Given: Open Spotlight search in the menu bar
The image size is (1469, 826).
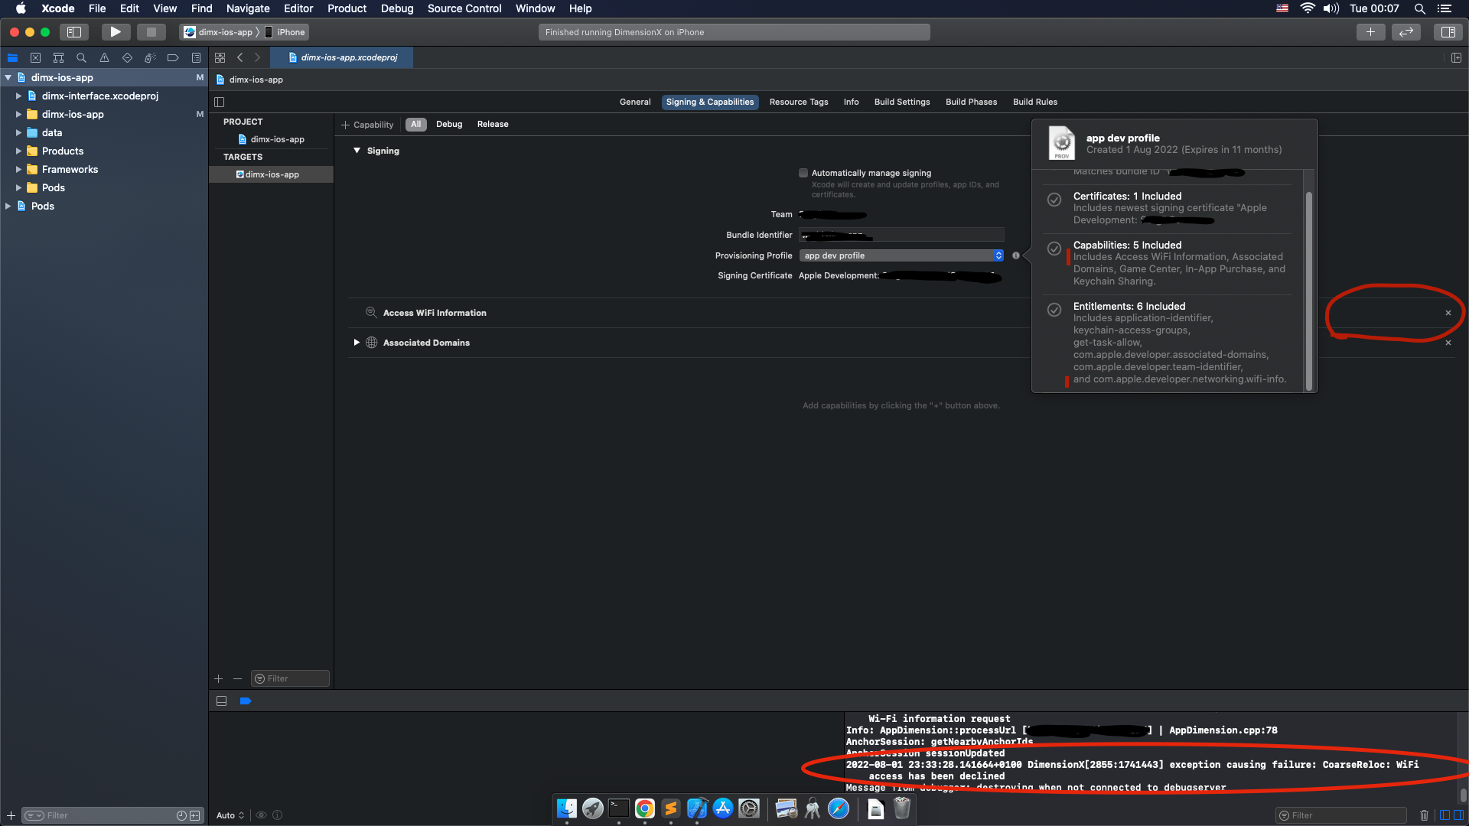Looking at the screenshot, I should 1419,8.
